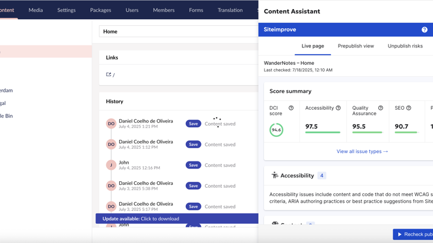433x243 pixels.
Task: Click the Accessibility person icon in issues section
Action: tap(275, 175)
